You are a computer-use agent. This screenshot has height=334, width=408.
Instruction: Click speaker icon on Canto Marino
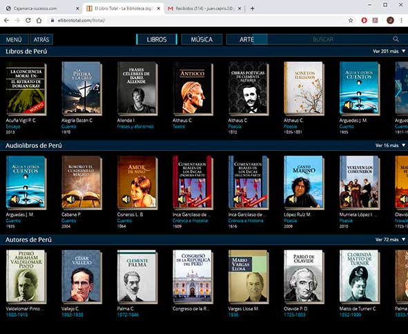pyautogui.click(x=293, y=199)
